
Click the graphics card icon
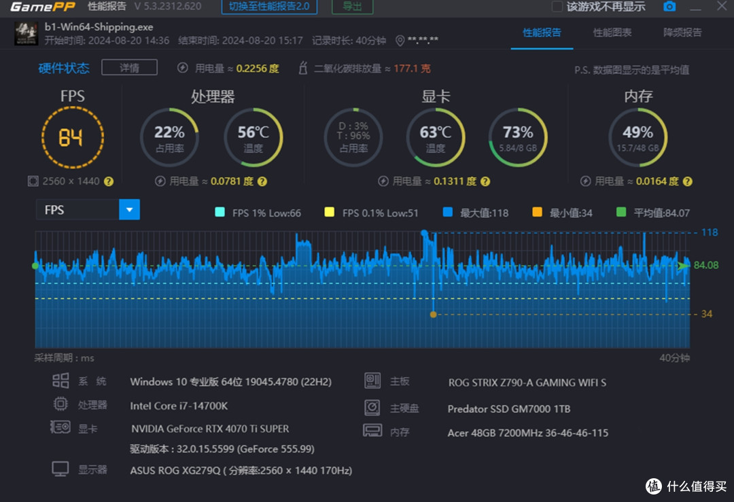(60, 427)
